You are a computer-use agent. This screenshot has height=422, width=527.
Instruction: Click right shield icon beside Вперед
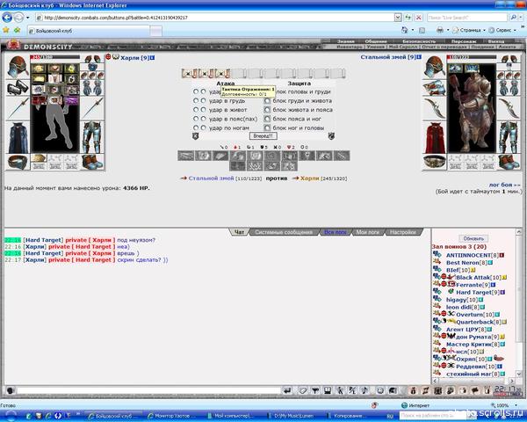point(331,136)
